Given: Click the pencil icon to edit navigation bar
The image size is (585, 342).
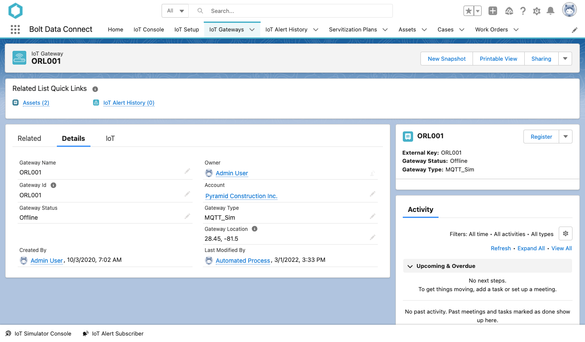Looking at the screenshot, I should (575, 30).
